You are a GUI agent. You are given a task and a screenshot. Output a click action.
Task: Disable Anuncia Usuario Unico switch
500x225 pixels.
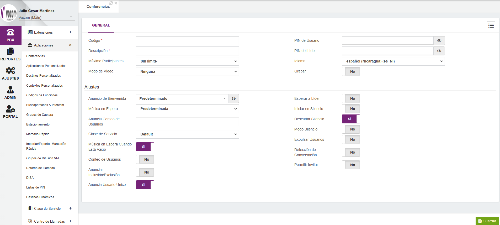click(x=145, y=185)
